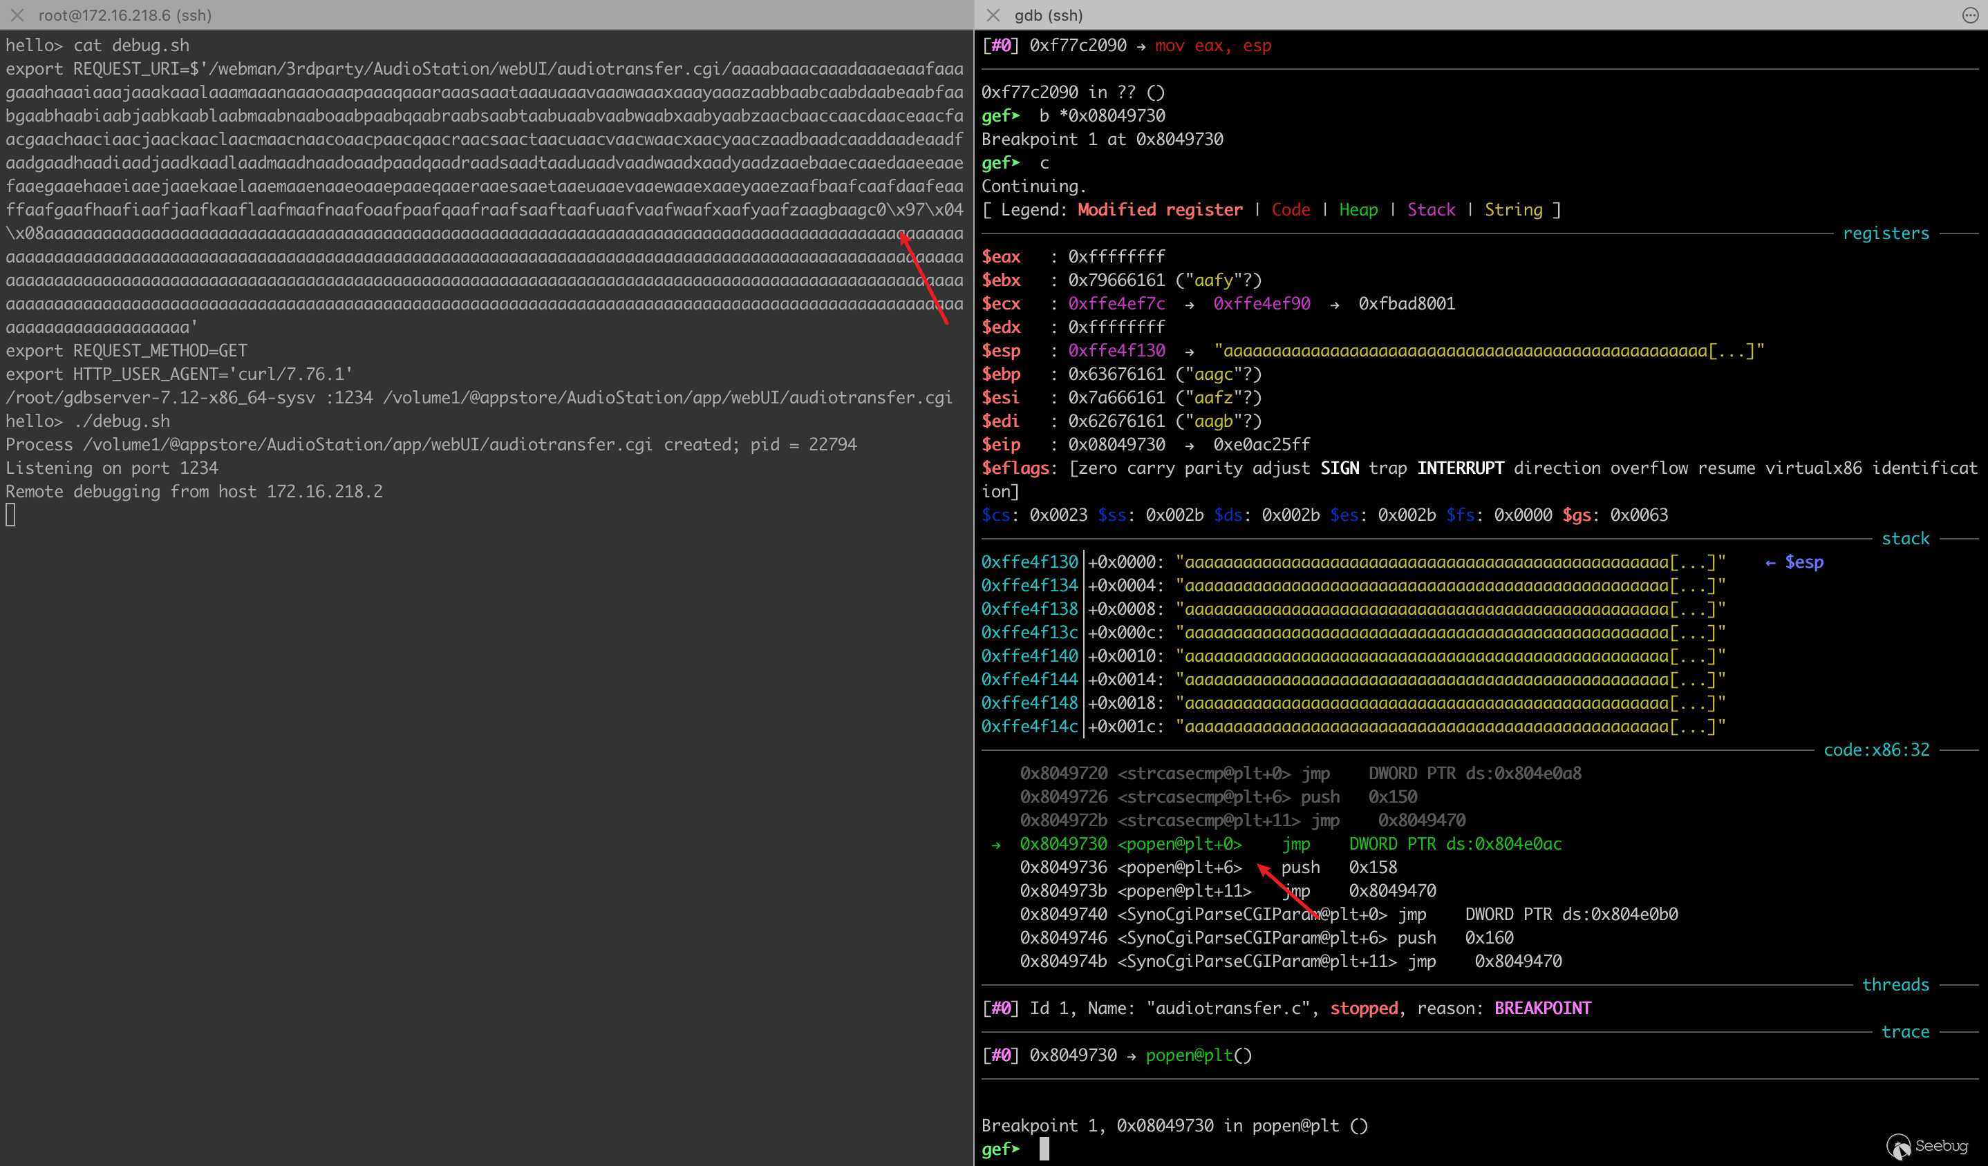
Task: Click the left terminal cursor block
Action: [x=10, y=515]
